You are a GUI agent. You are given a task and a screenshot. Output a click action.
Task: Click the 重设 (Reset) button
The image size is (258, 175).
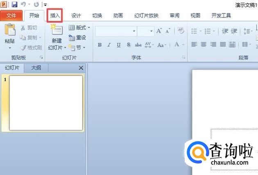pos(77,38)
